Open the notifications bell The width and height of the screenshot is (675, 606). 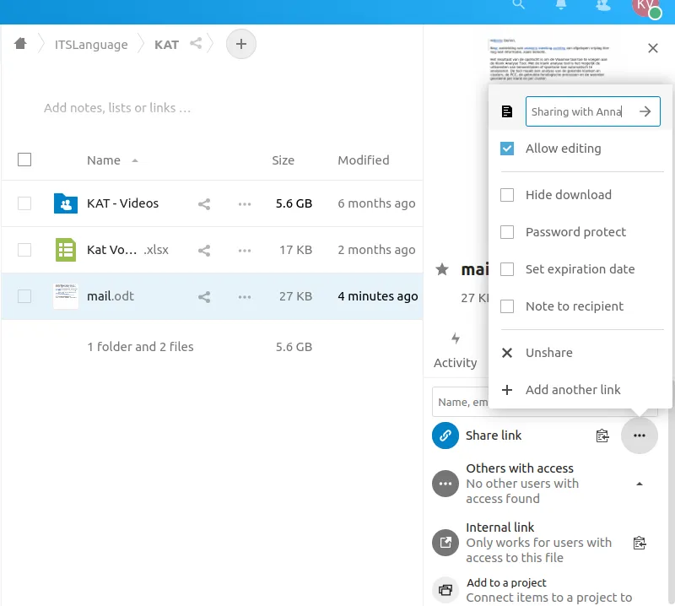tap(561, 5)
